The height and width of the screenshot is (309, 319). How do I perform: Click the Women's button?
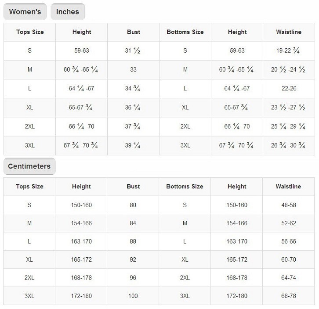(25, 12)
